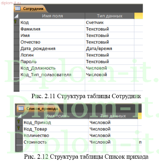Click the row selector beside Фамилия

pos(17,29)
